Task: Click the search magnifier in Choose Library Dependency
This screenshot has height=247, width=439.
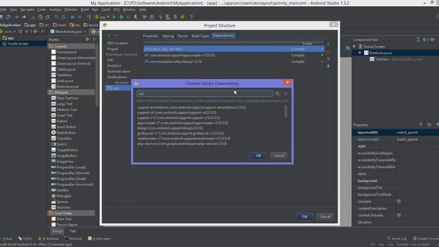Action: click(x=277, y=94)
